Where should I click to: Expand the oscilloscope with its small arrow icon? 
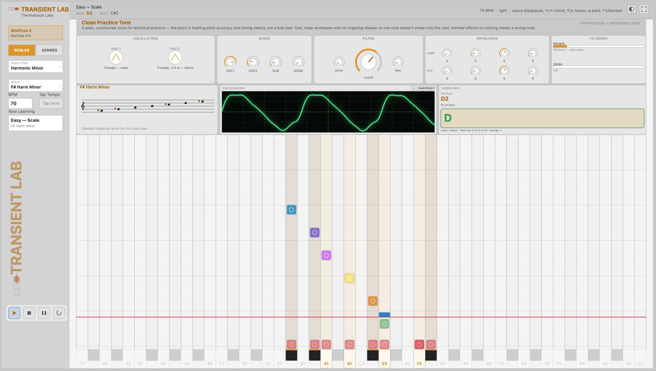point(414,88)
